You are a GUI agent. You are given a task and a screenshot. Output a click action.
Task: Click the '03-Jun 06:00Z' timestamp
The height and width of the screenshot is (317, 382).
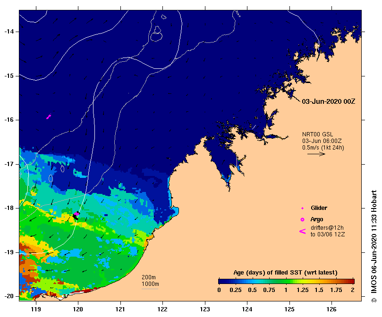tap(322, 141)
